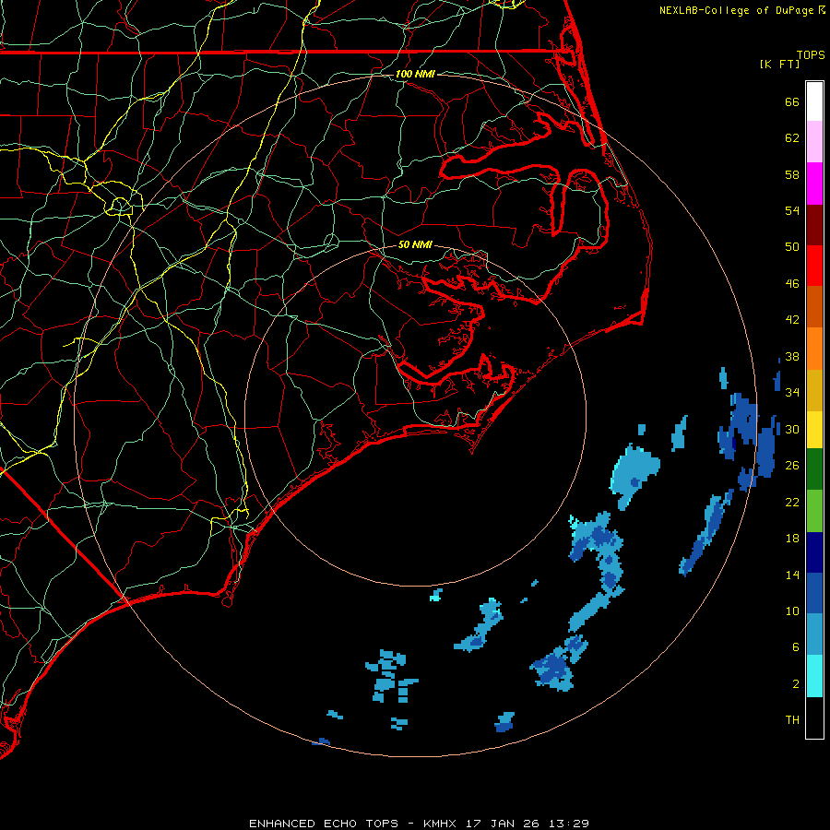Click the black TH threshold legend swatch

coord(814,717)
